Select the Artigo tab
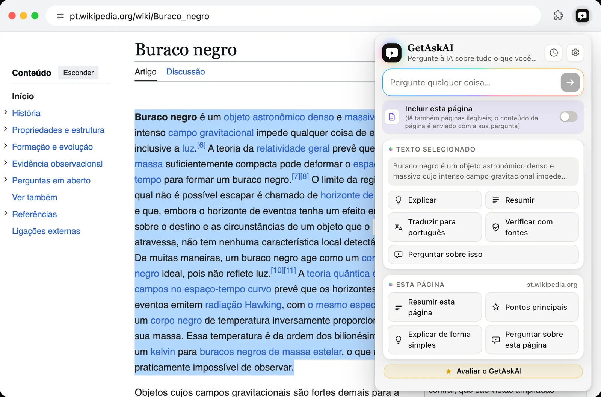Viewport: 601px width, 397px height. pyautogui.click(x=146, y=72)
